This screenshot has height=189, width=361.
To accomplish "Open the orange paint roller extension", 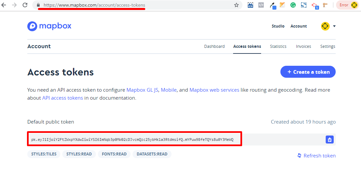I will tap(325, 5).
